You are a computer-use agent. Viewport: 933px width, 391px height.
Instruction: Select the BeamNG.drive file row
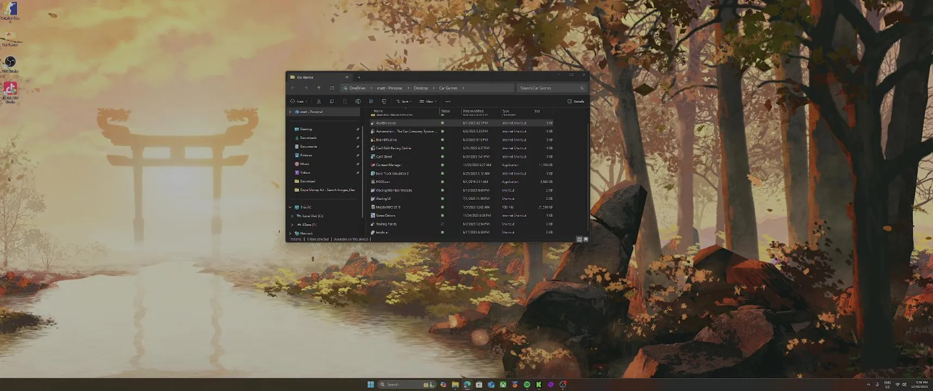pos(461,140)
